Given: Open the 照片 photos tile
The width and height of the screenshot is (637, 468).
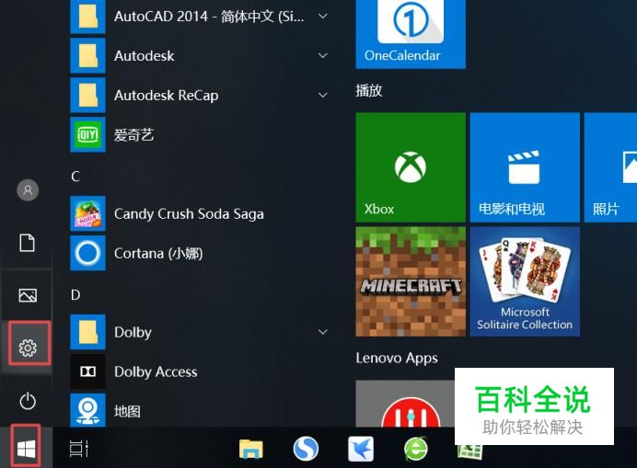Looking at the screenshot, I should point(610,167).
